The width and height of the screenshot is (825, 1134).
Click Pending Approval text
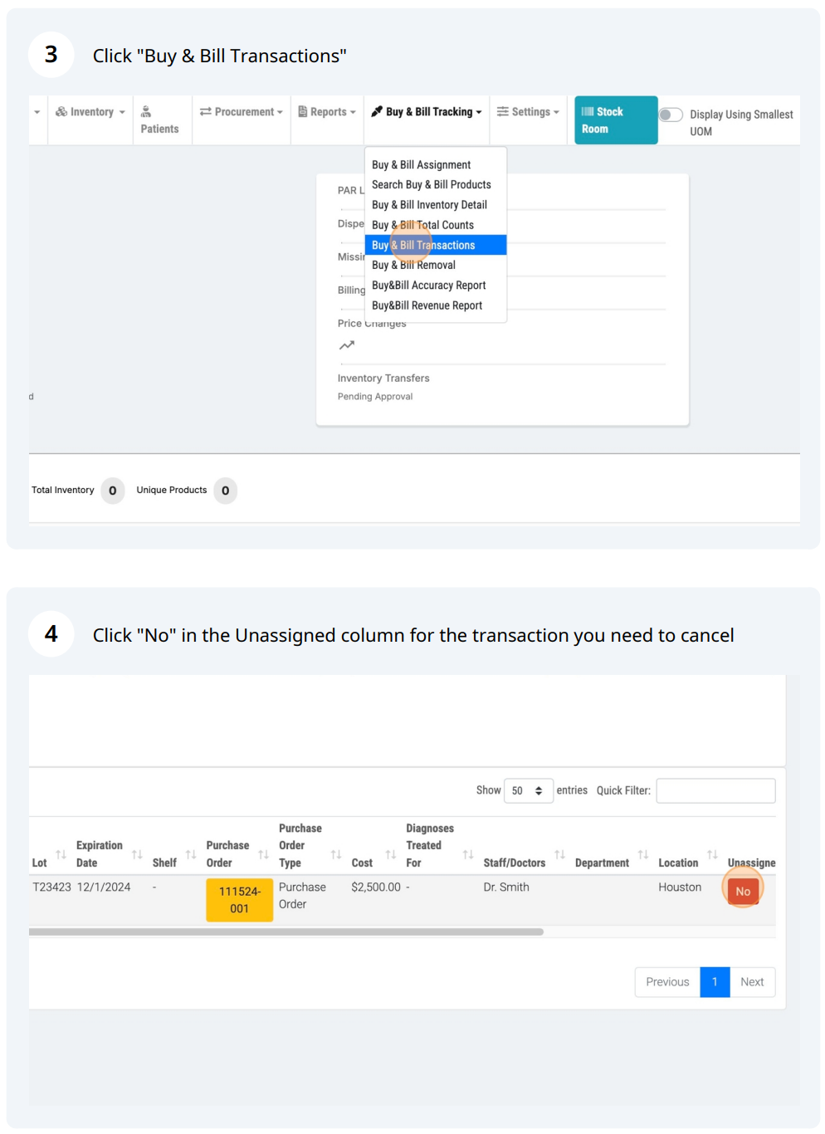coord(375,397)
